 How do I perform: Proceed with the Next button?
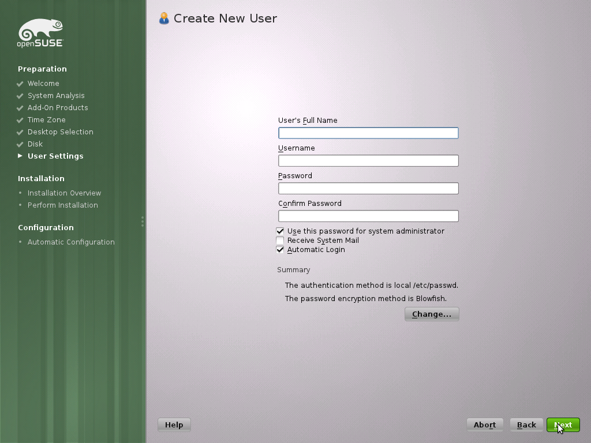point(563,425)
